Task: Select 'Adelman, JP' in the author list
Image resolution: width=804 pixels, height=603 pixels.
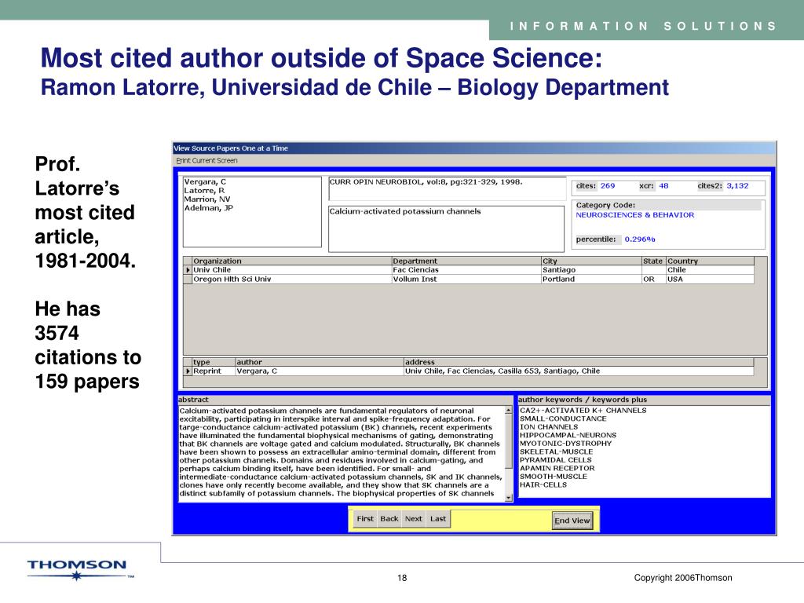Action: [x=208, y=208]
